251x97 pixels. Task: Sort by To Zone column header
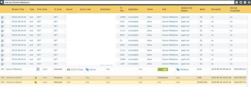coord(58,9)
